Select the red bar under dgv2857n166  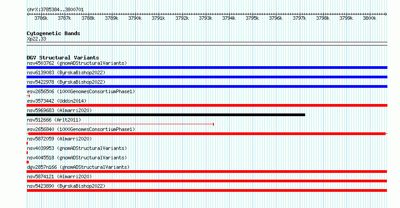[207, 172]
